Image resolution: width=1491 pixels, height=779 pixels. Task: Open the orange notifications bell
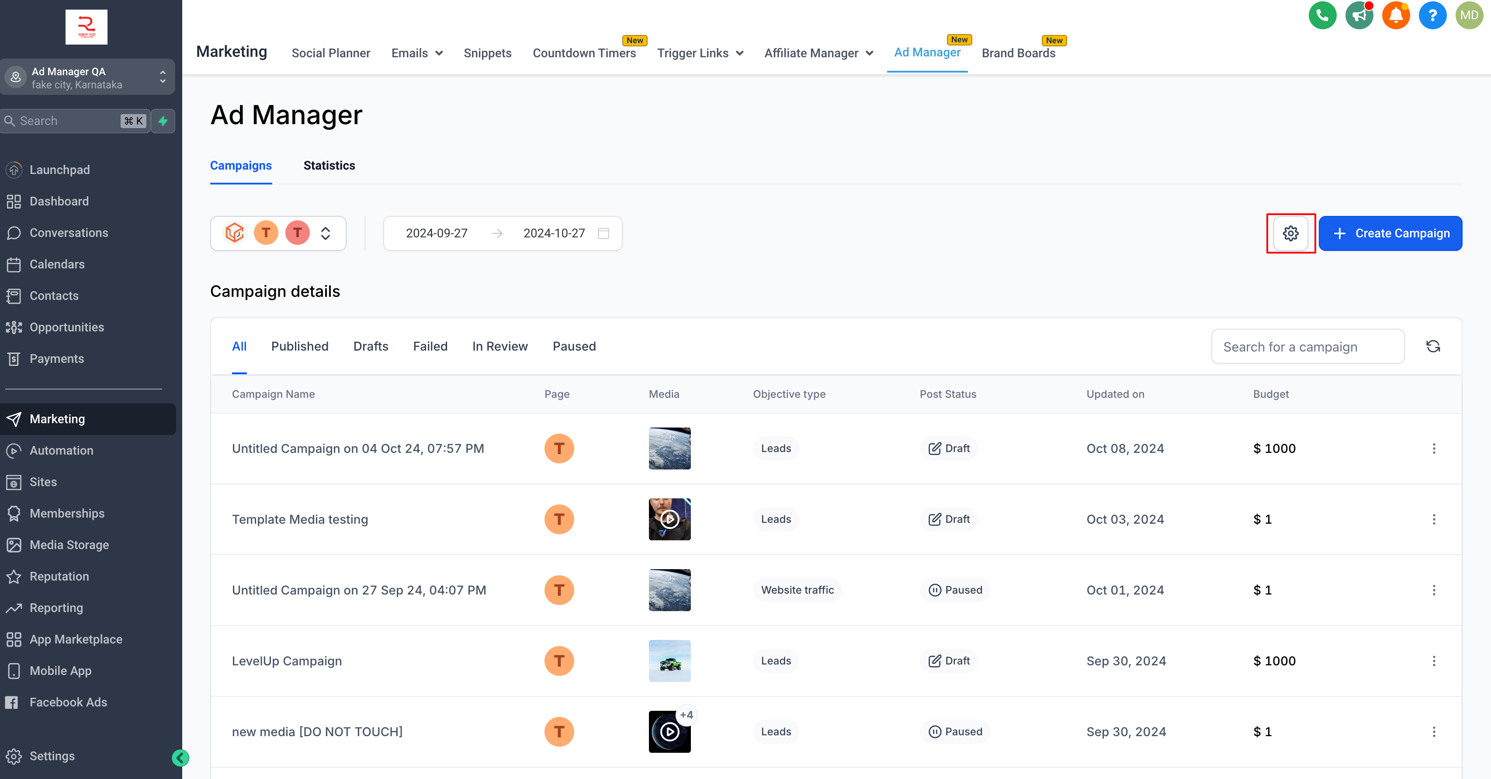click(x=1395, y=16)
